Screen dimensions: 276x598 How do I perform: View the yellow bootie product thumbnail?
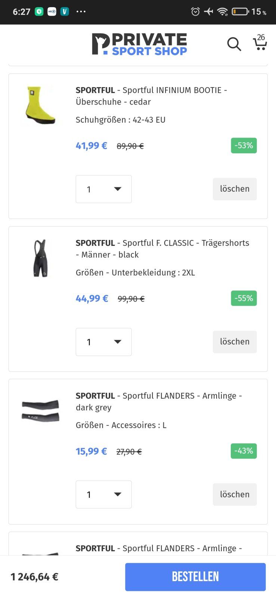(40, 105)
